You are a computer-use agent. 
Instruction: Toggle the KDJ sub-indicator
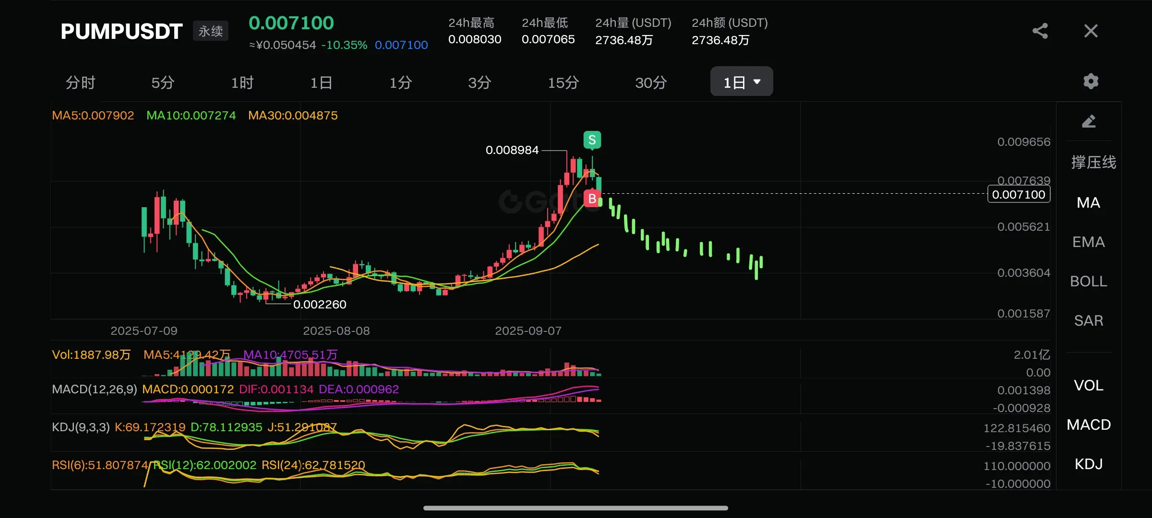coord(1089,464)
